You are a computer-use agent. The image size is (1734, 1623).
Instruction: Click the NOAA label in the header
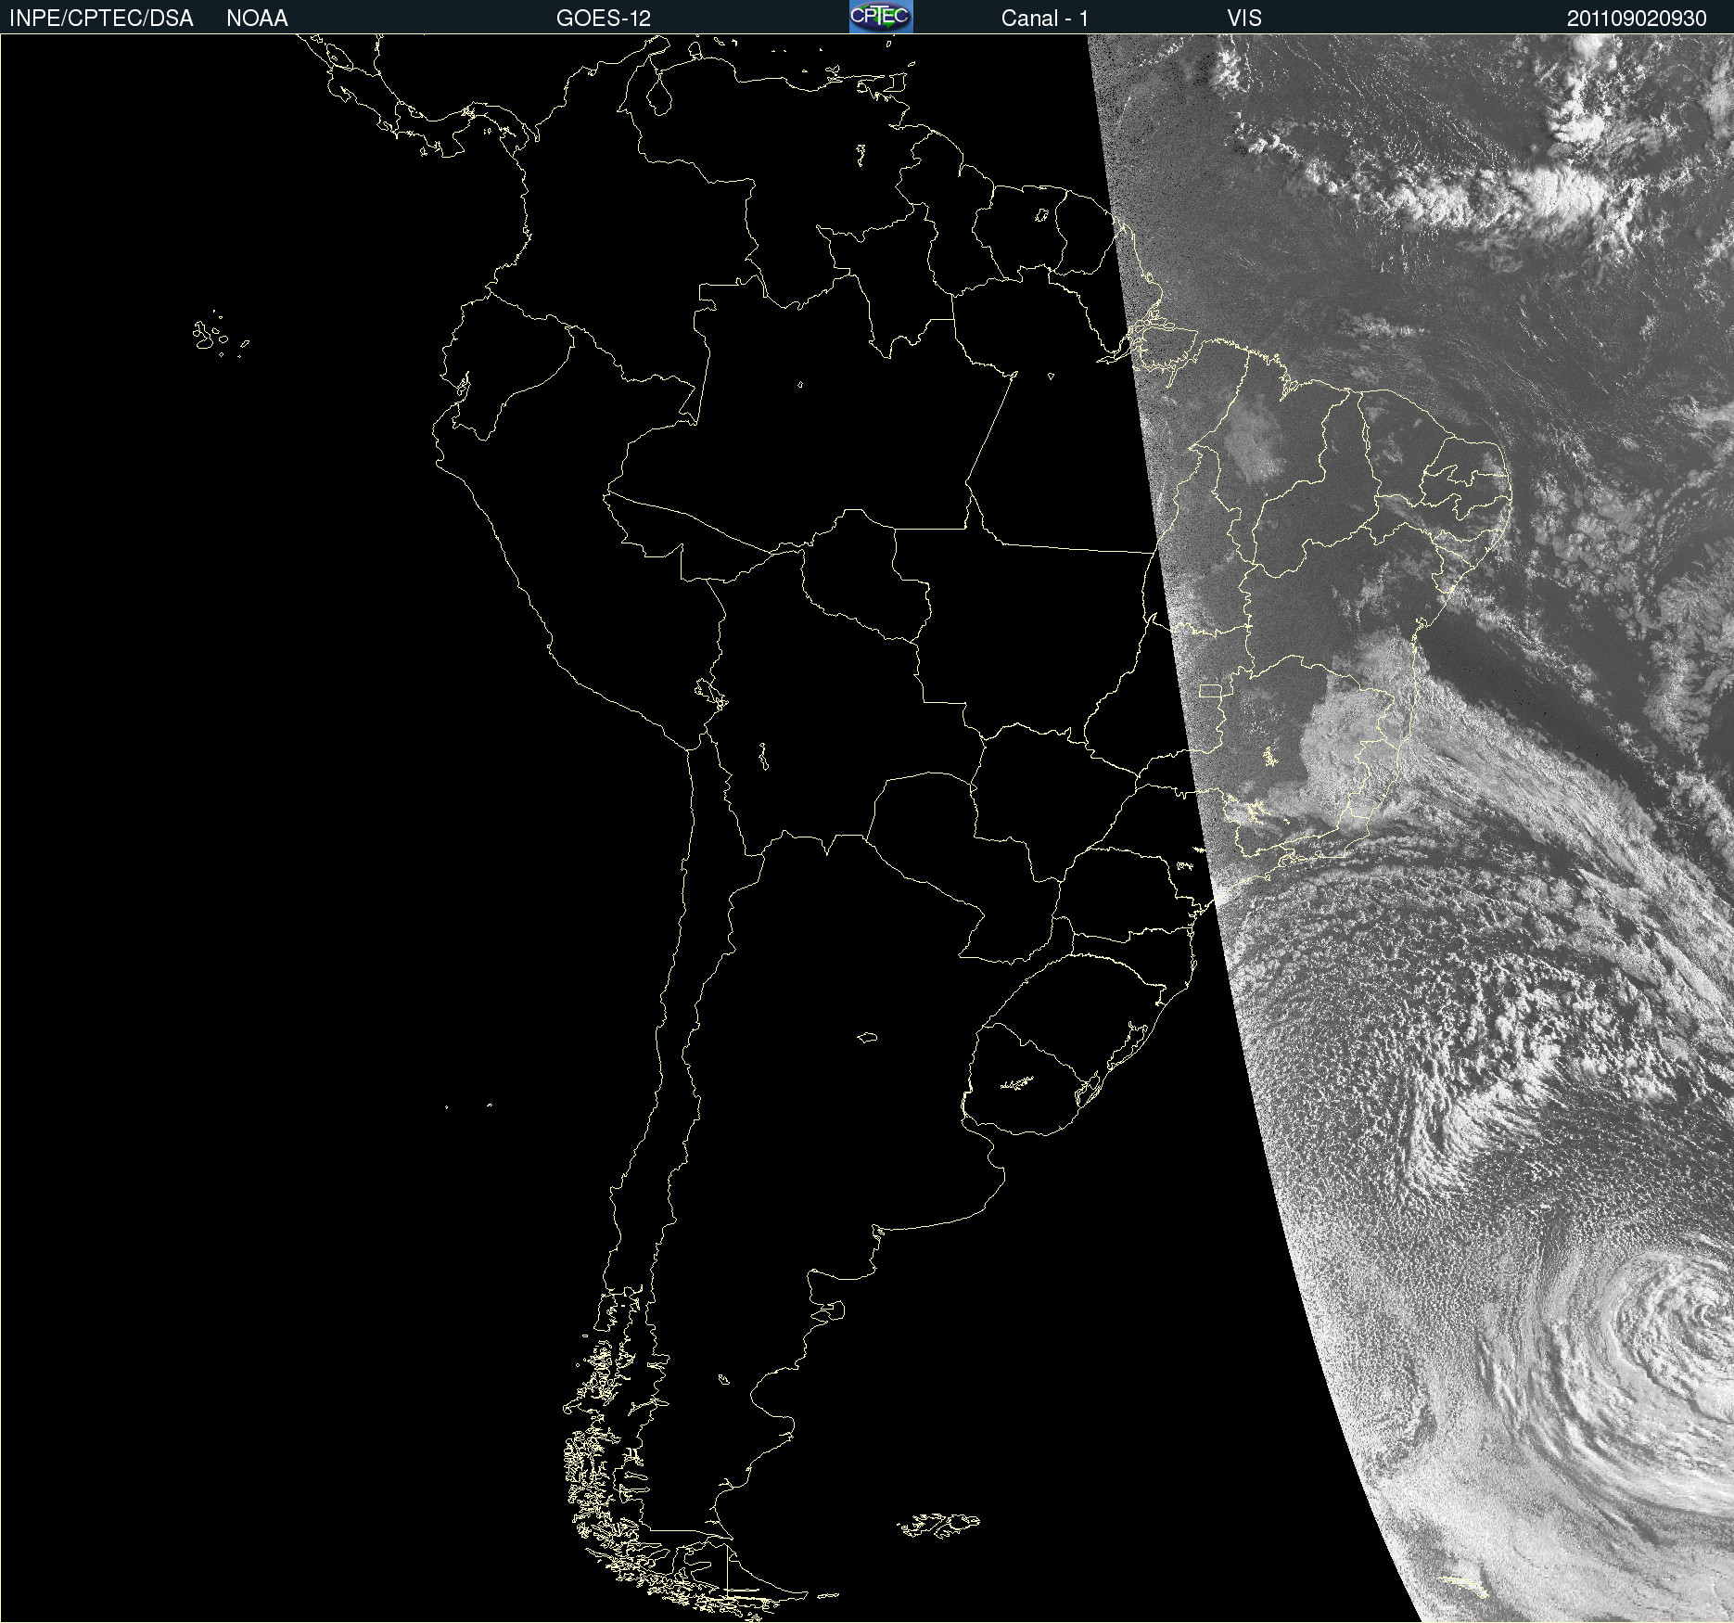coord(257,19)
